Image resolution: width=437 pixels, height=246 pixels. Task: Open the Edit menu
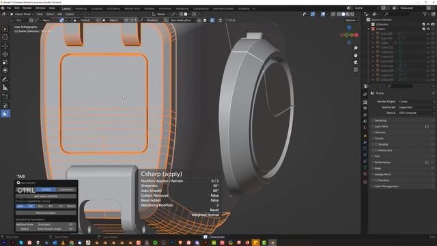click(17, 8)
